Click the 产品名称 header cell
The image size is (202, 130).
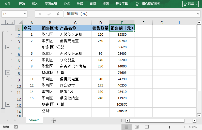coord(75,28)
